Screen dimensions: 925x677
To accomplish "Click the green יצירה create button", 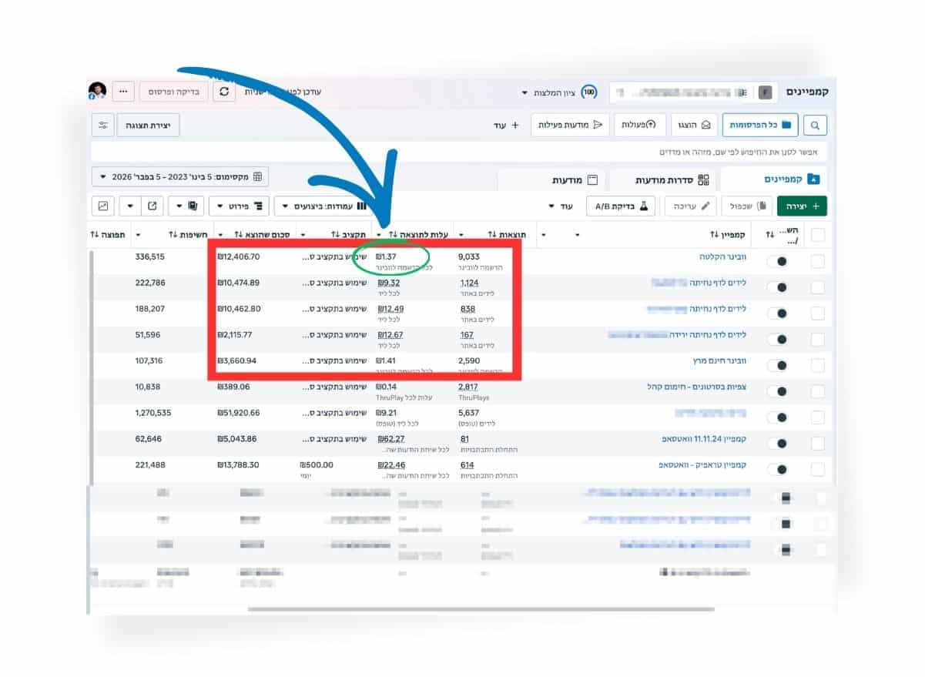I will pos(802,206).
